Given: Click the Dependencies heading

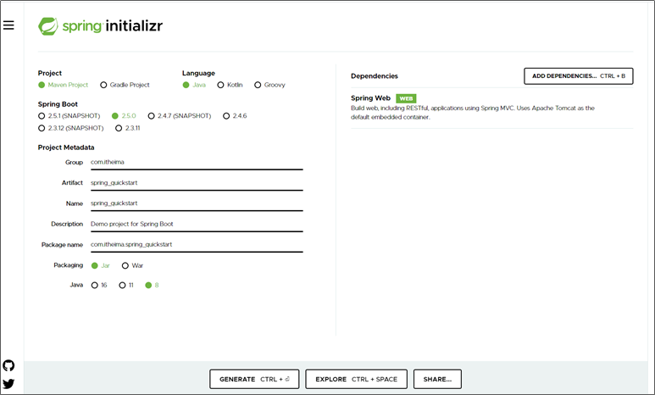Looking at the screenshot, I should pos(375,76).
